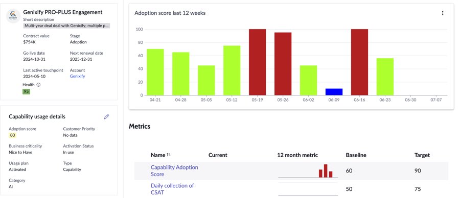Click the adoption score badge 80
The width and height of the screenshot is (460, 198).
12,135
